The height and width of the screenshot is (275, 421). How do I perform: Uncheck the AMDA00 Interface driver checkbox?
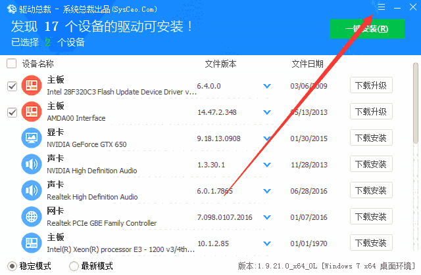(x=12, y=112)
